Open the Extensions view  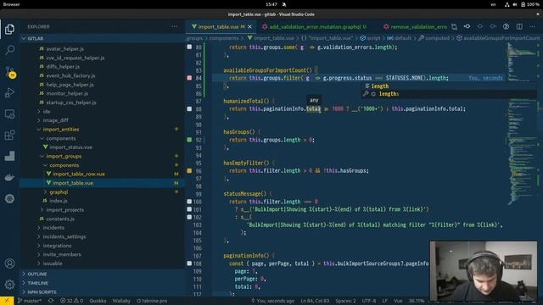9,135
